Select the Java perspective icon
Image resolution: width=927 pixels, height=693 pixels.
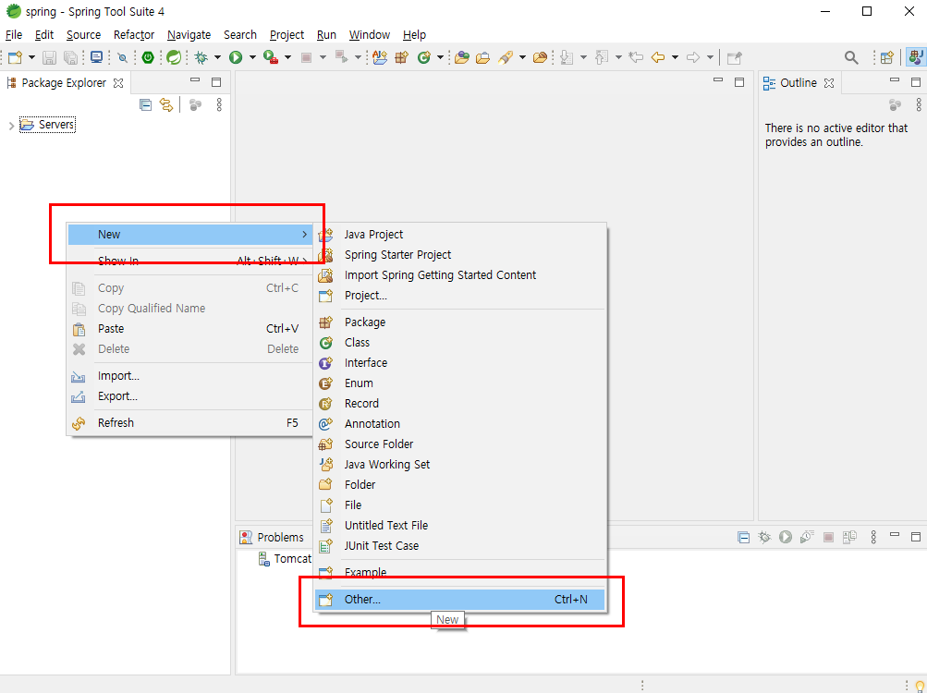(x=915, y=57)
